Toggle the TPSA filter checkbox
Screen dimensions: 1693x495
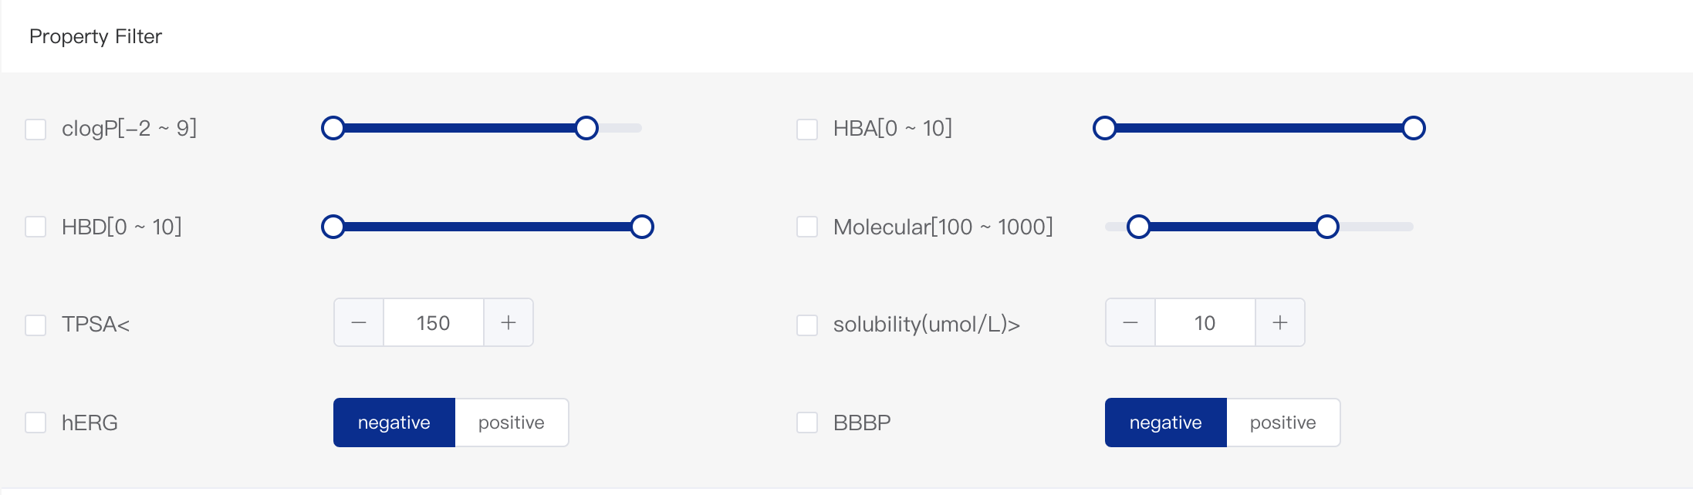(x=35, y=325)
